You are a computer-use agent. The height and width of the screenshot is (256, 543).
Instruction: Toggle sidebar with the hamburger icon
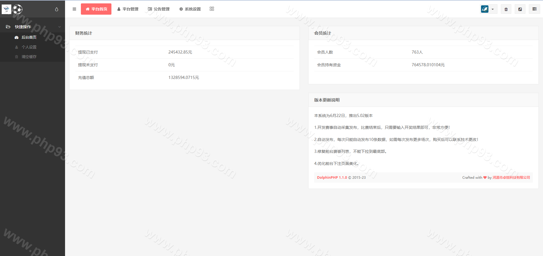pyautogui.click(x=74, y=9)
